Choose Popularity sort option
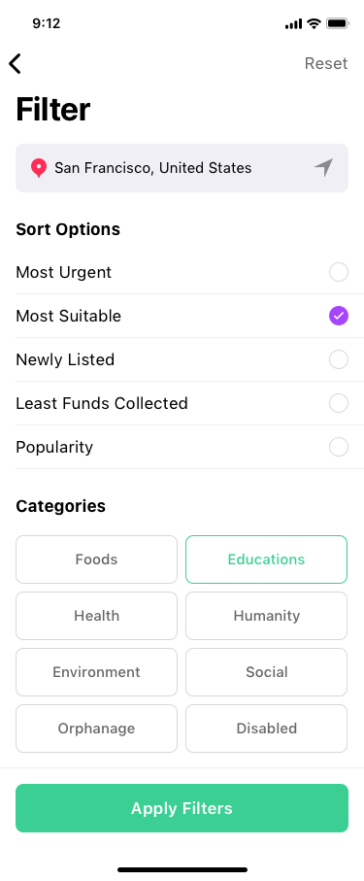 coord(182,447)
